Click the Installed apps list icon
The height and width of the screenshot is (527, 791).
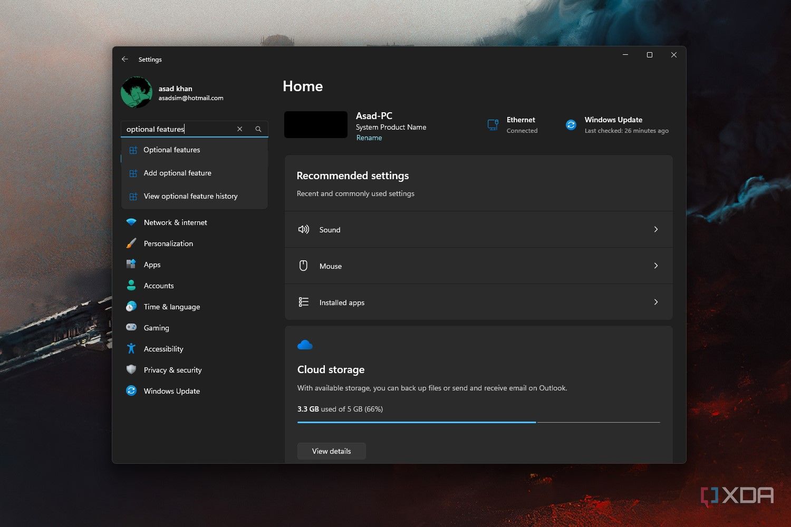(x=304, y=302)
